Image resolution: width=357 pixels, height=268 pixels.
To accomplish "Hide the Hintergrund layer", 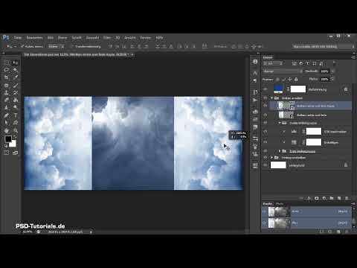I will pos(266,165).
